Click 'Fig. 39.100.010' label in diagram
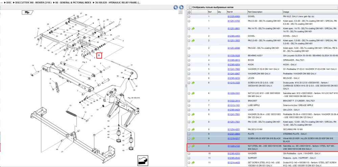 (134, 98)
